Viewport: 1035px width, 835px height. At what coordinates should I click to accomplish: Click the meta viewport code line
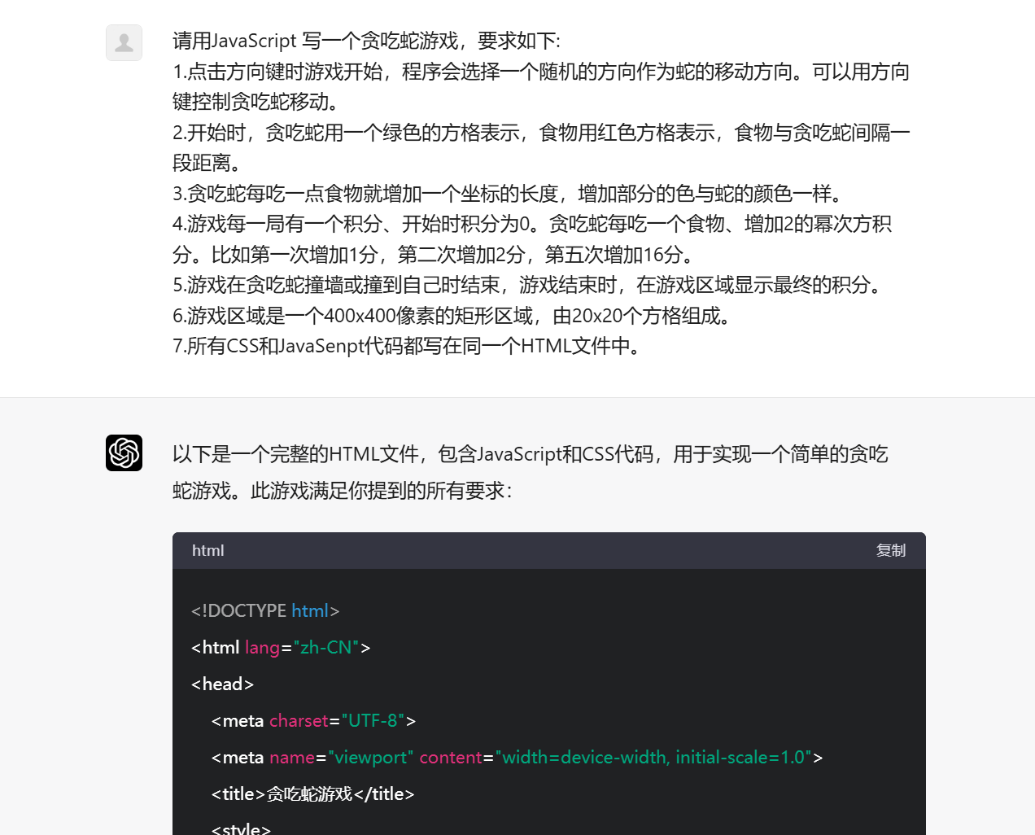[517, 757]
